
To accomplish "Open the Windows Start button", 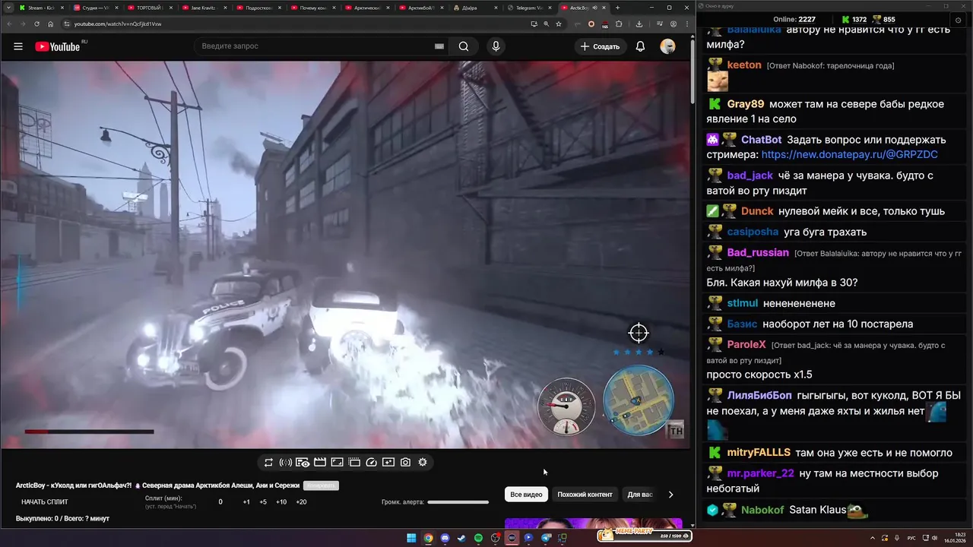I will click(x=411, y=538).
